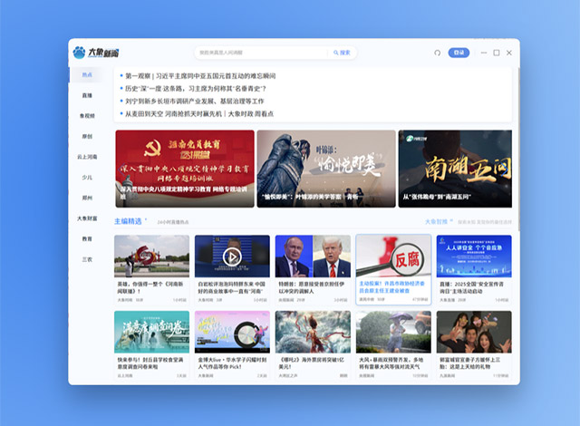
Task: Type in the search input field
Action: (x=263, y=53)
